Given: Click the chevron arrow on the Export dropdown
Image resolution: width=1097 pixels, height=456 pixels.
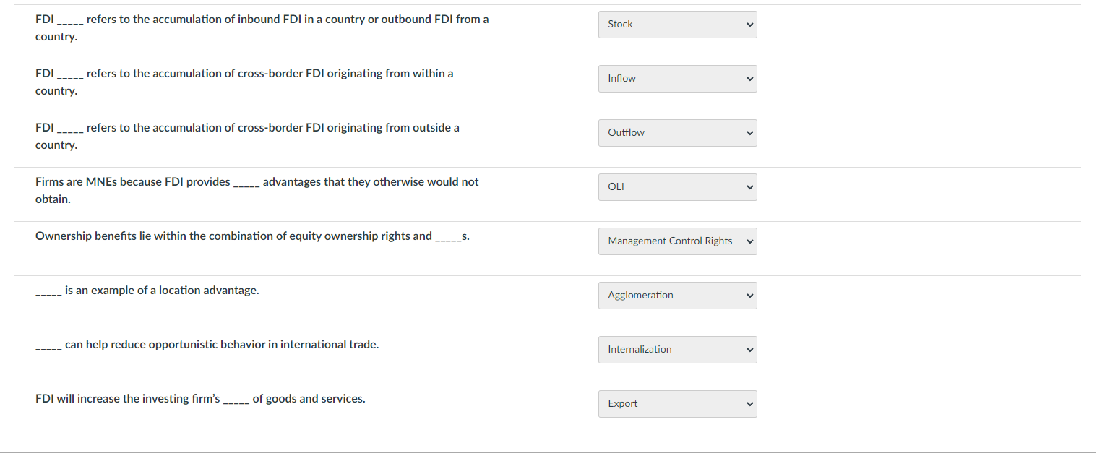Looking at the screenshot, I should coord(749,404).
